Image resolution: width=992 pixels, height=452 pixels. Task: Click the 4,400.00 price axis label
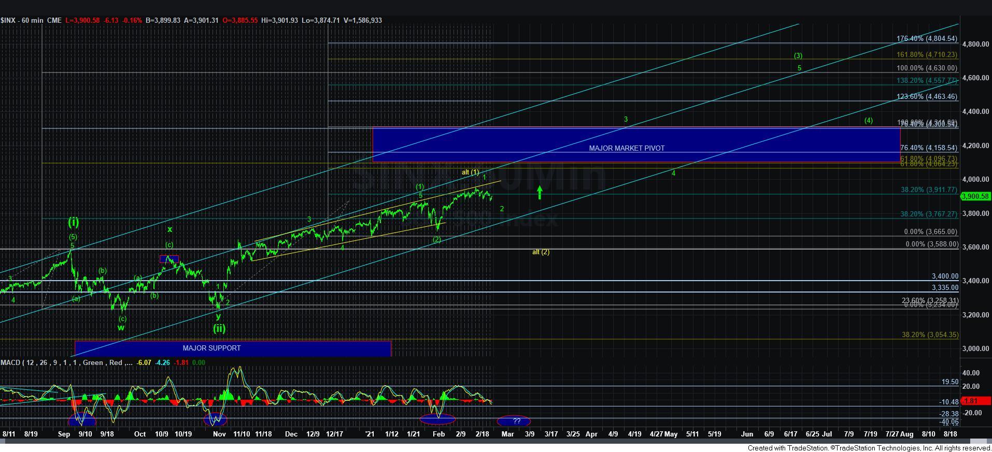[x=974, y=111]
